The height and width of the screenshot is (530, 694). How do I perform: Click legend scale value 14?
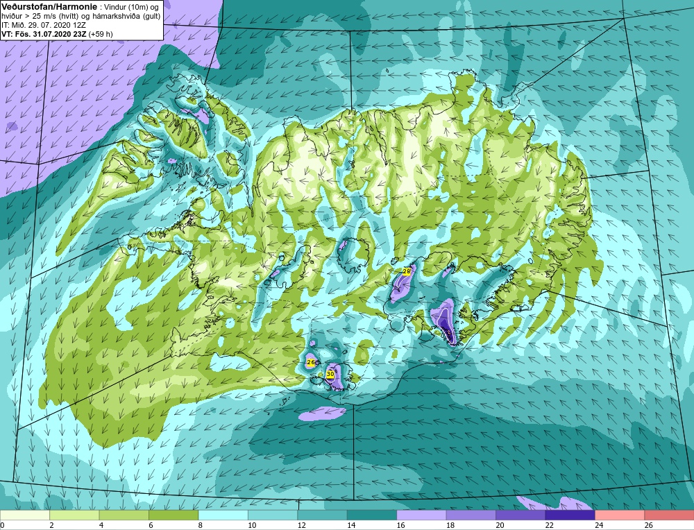pyautogui.click(x=351, y=525)
